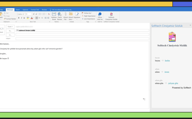Open the Address Book
The image size is (192, 119).
(54, 16)
